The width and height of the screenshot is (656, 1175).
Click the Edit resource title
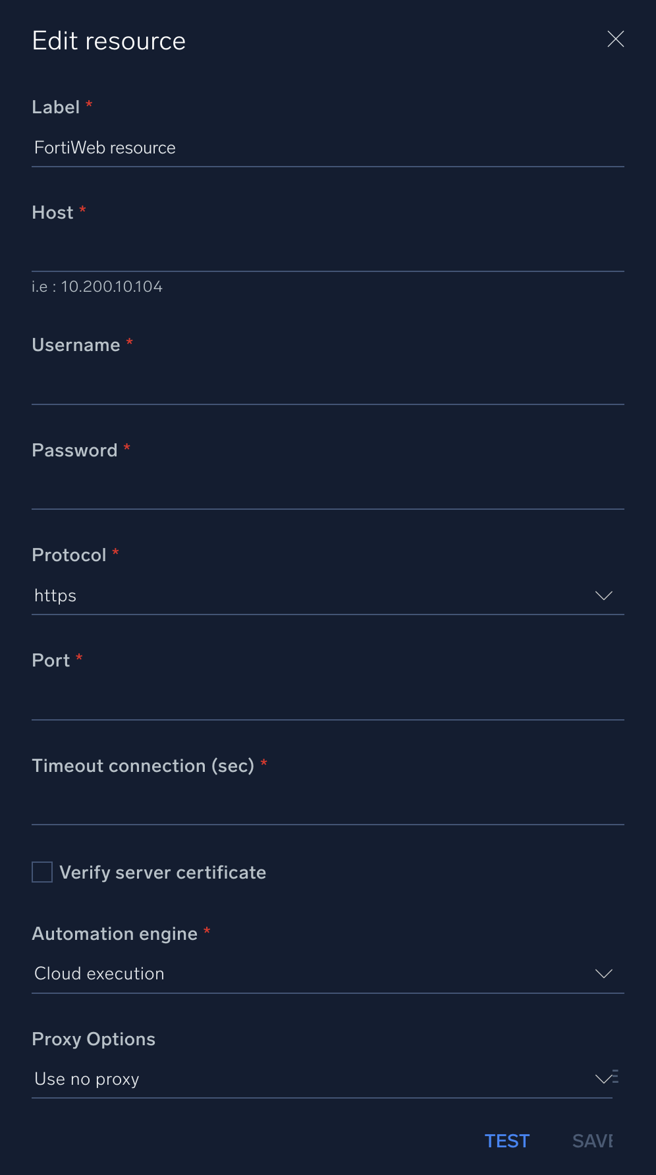tap(109, 40)
